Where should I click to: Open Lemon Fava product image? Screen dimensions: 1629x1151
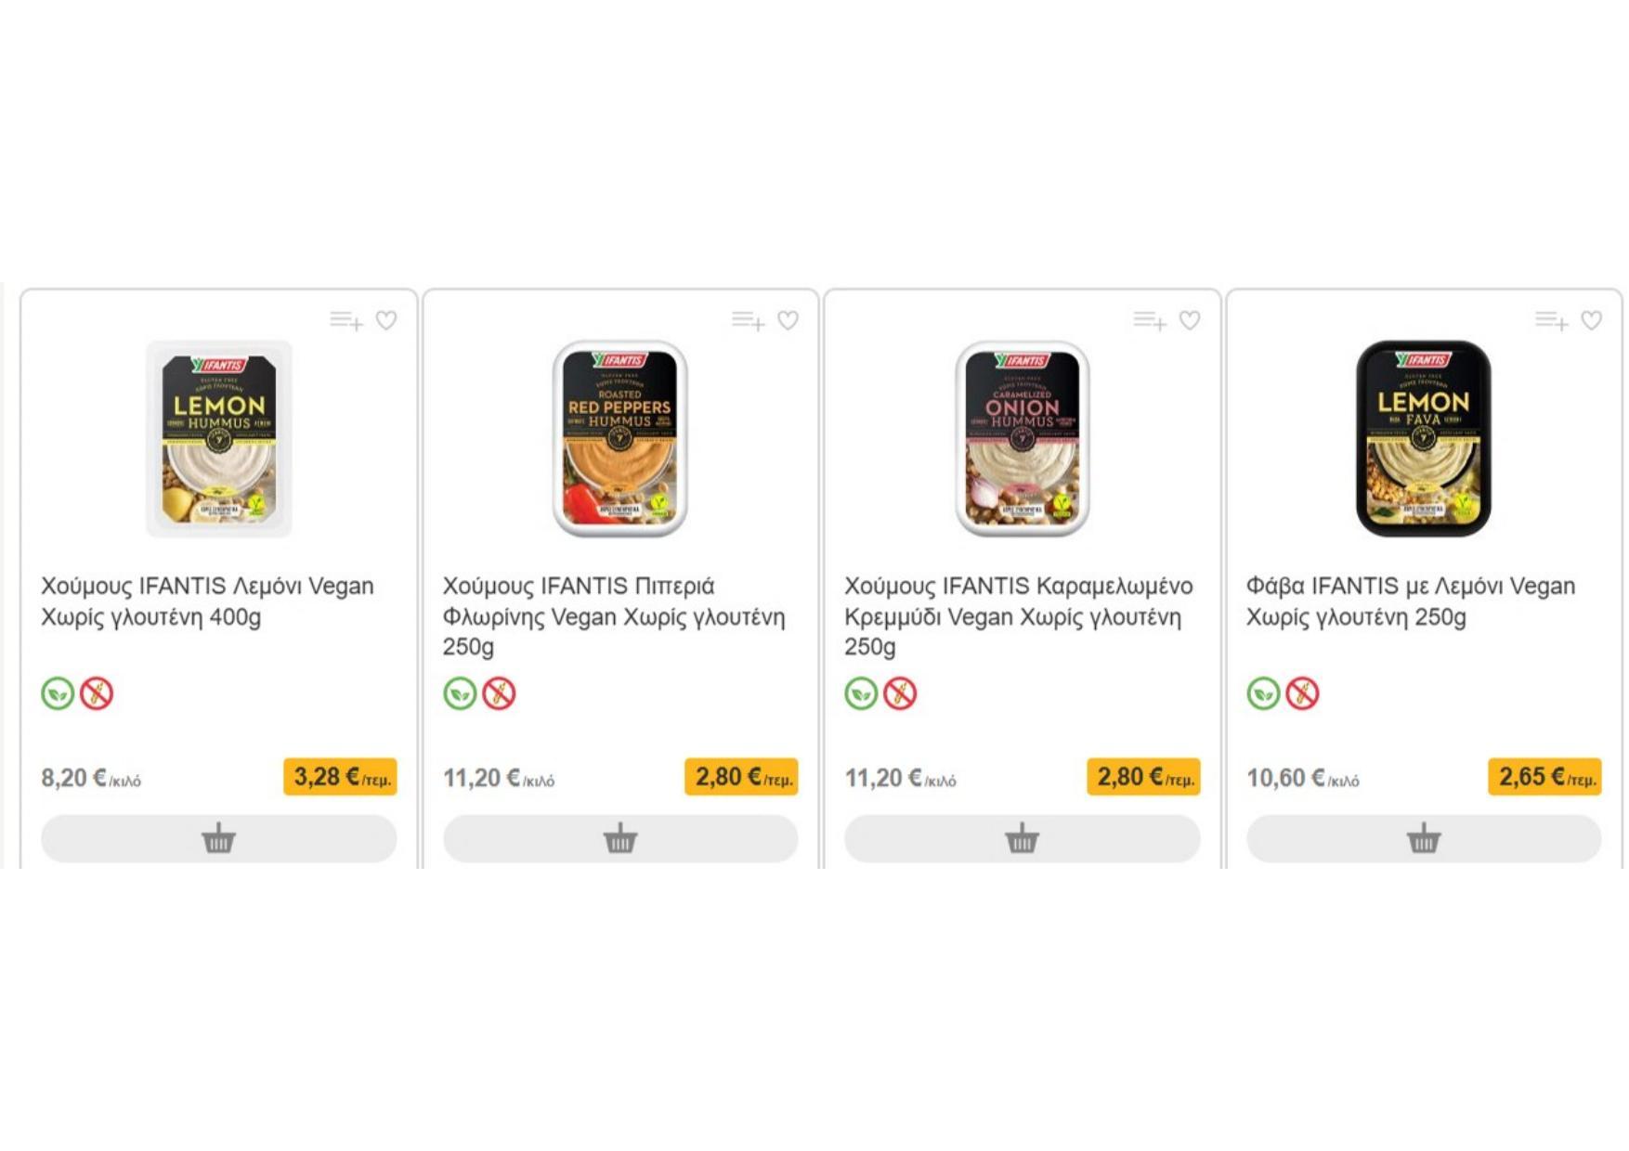tap(1424, 438)
